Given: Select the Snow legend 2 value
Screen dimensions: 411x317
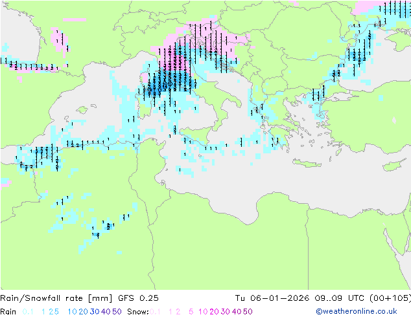Looking at the screenshot, I should coord(178,312).
